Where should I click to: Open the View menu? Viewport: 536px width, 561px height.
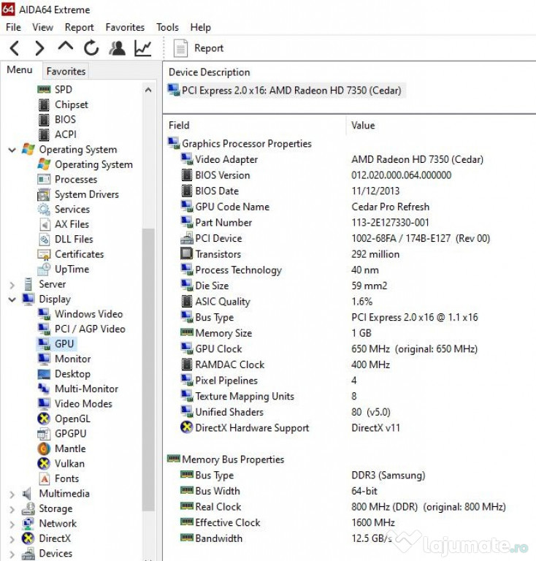click(42, 27)
